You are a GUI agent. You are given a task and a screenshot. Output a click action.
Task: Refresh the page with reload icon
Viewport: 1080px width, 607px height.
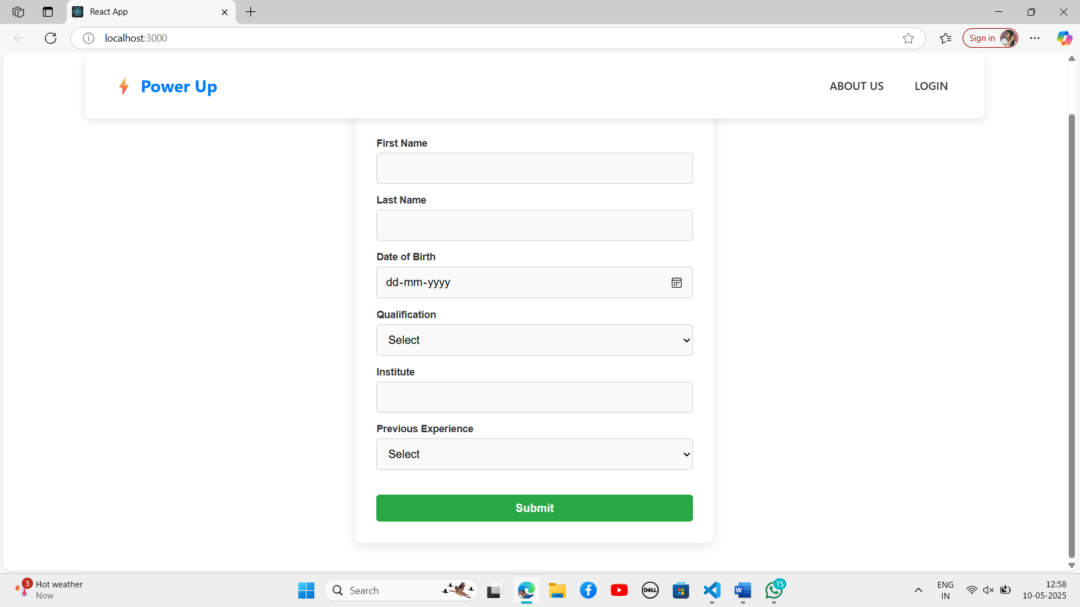click(51, 38)
